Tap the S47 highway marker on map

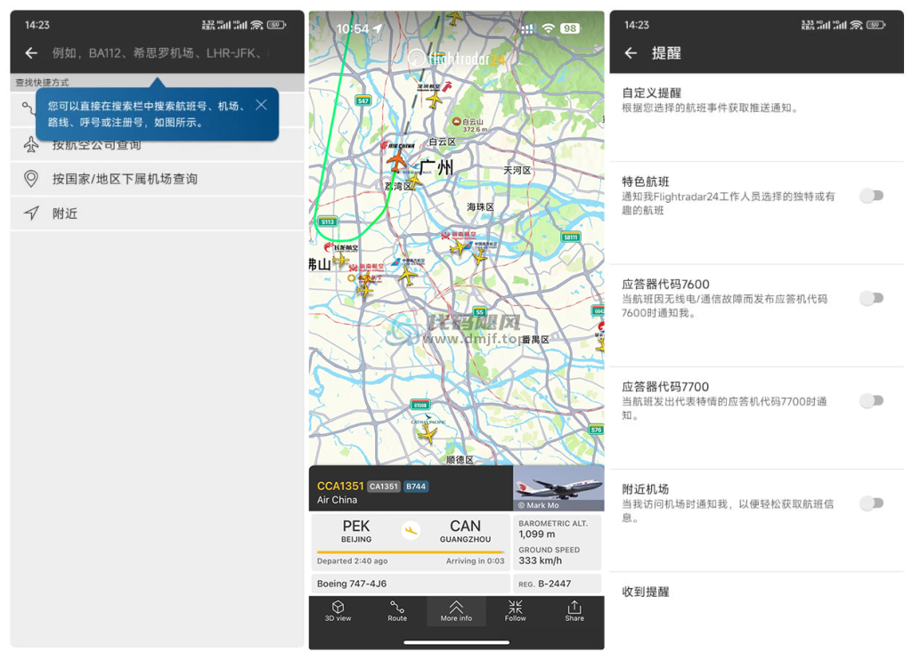click(x=363, y=101)
